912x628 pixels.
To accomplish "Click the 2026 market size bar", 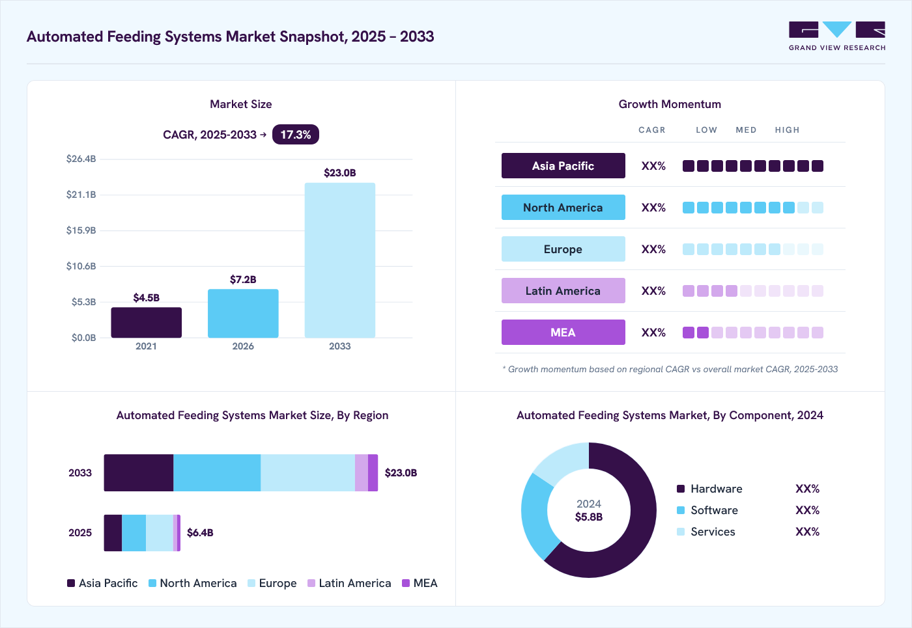I will (x=243, y=314).
